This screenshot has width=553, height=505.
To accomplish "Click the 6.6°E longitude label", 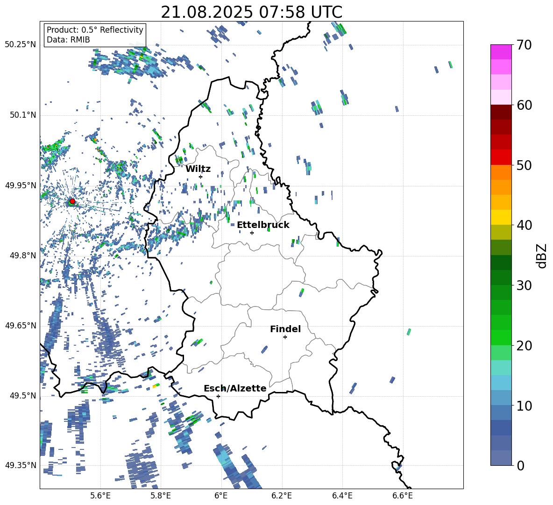I will pos(403,496).
